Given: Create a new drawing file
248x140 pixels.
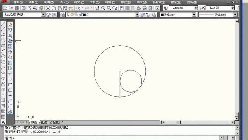Looking at the screenshot, I should [5, 8].
